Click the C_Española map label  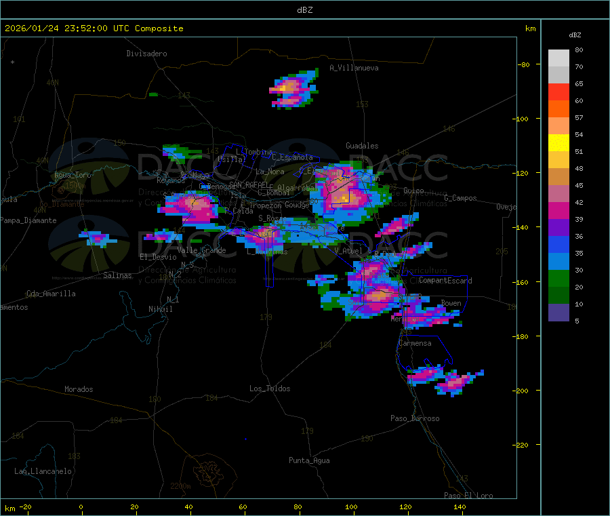pyautogui.click(x=293, y=157)
